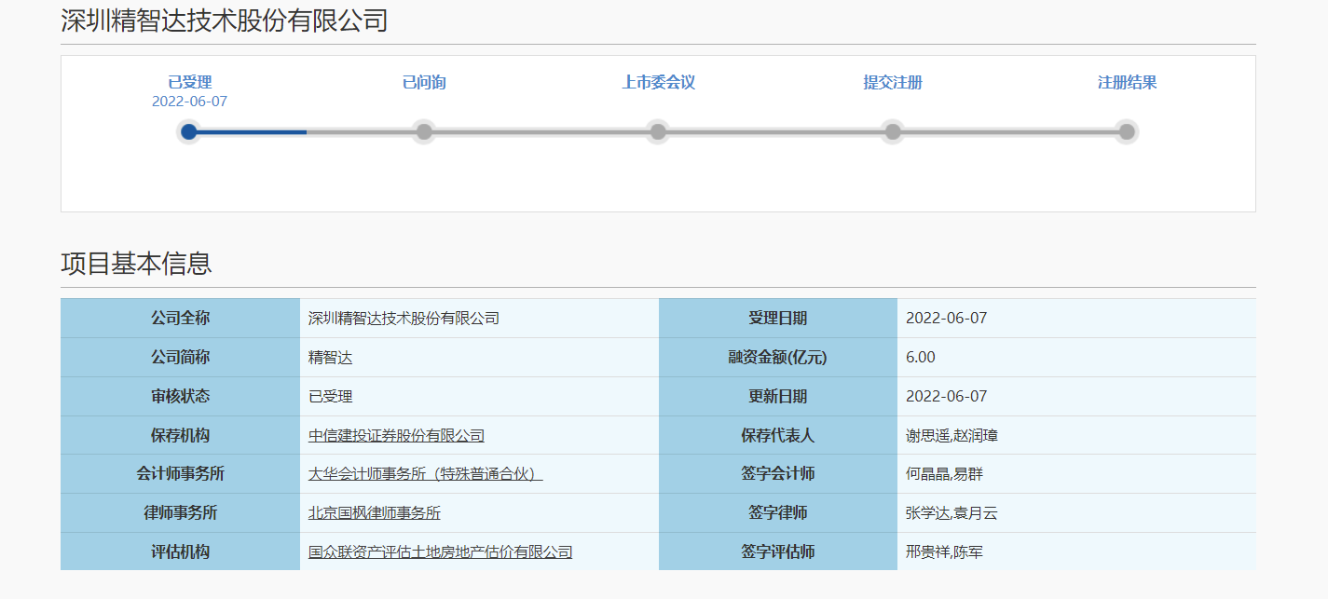Click the accountants' names 何晶晶,易群
This screenshot has width=1328, height=599.
coord(944,473)
